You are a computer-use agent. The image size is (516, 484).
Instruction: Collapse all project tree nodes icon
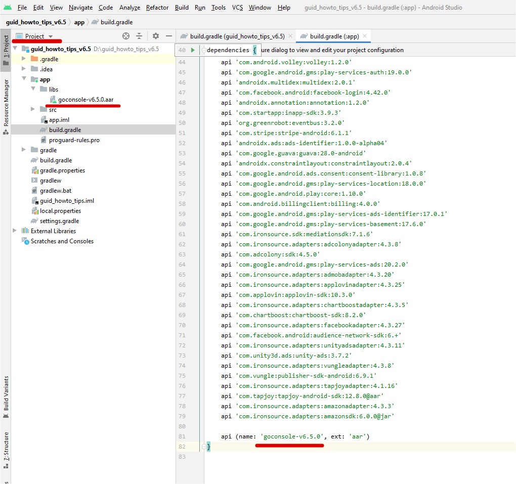click(x=139, y=36)
